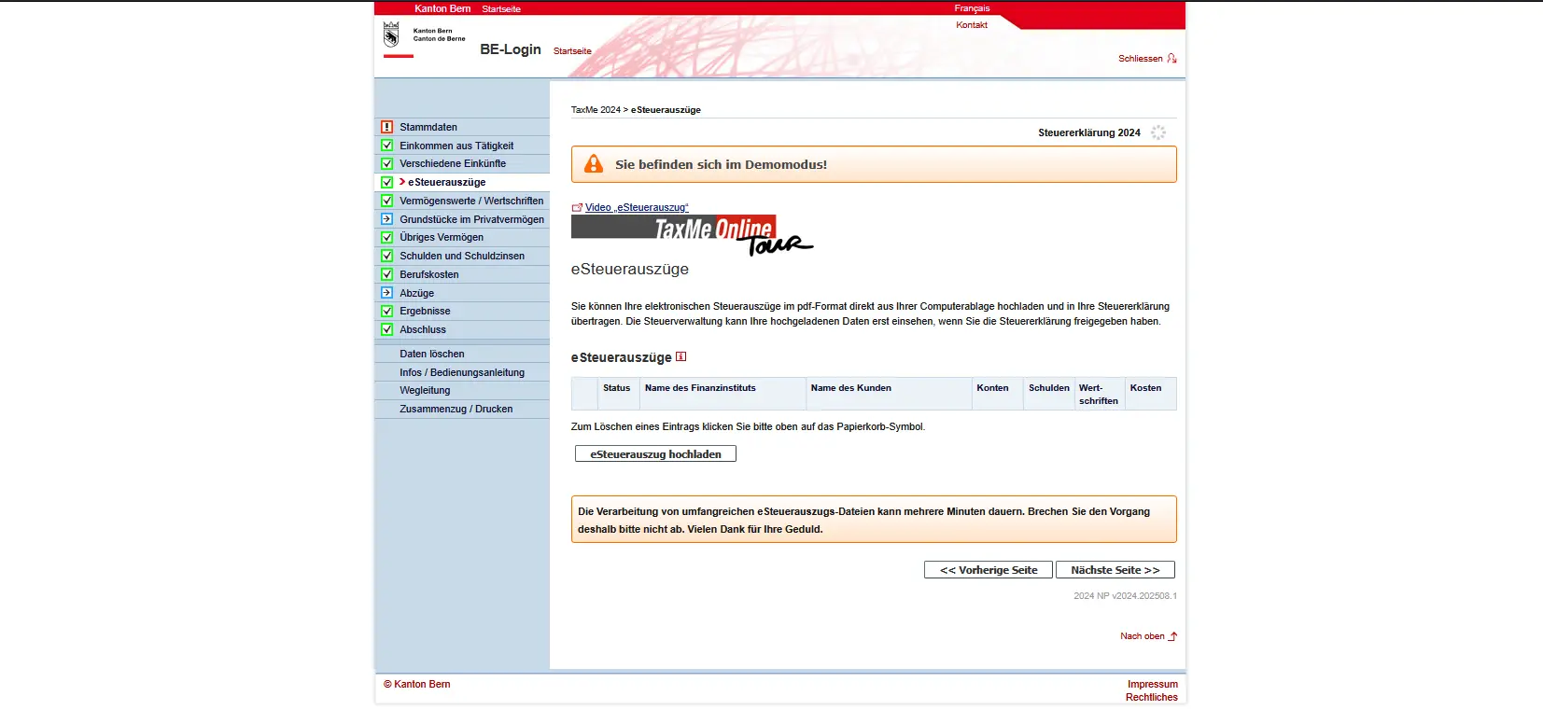This screenshot has height=710, width=1543.
Task: Click green check icon next to Verschiedene Einkünfte
Action: click(x=386, y=163)
